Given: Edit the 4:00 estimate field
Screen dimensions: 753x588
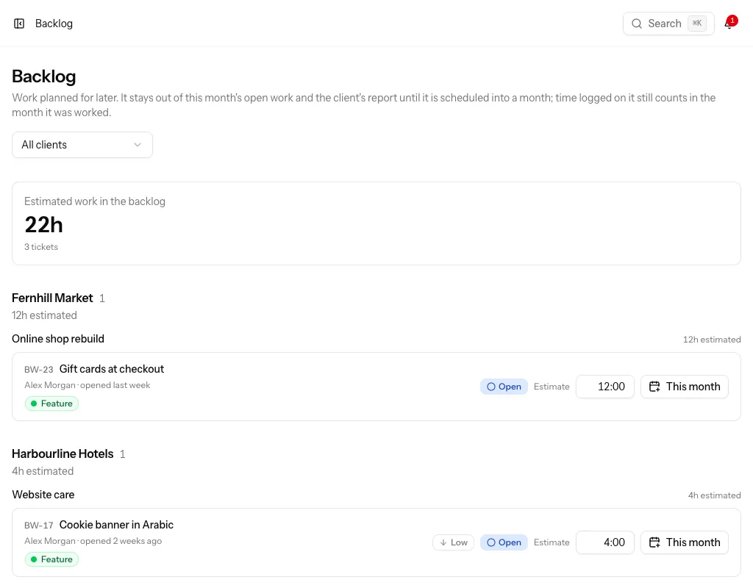Looking at the screenshot, I should click(605, 542).
